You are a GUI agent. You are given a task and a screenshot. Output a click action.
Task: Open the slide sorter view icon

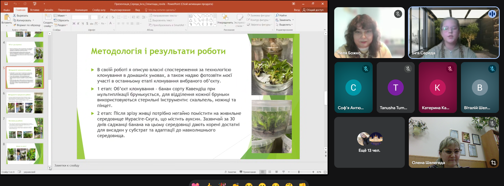270,172
